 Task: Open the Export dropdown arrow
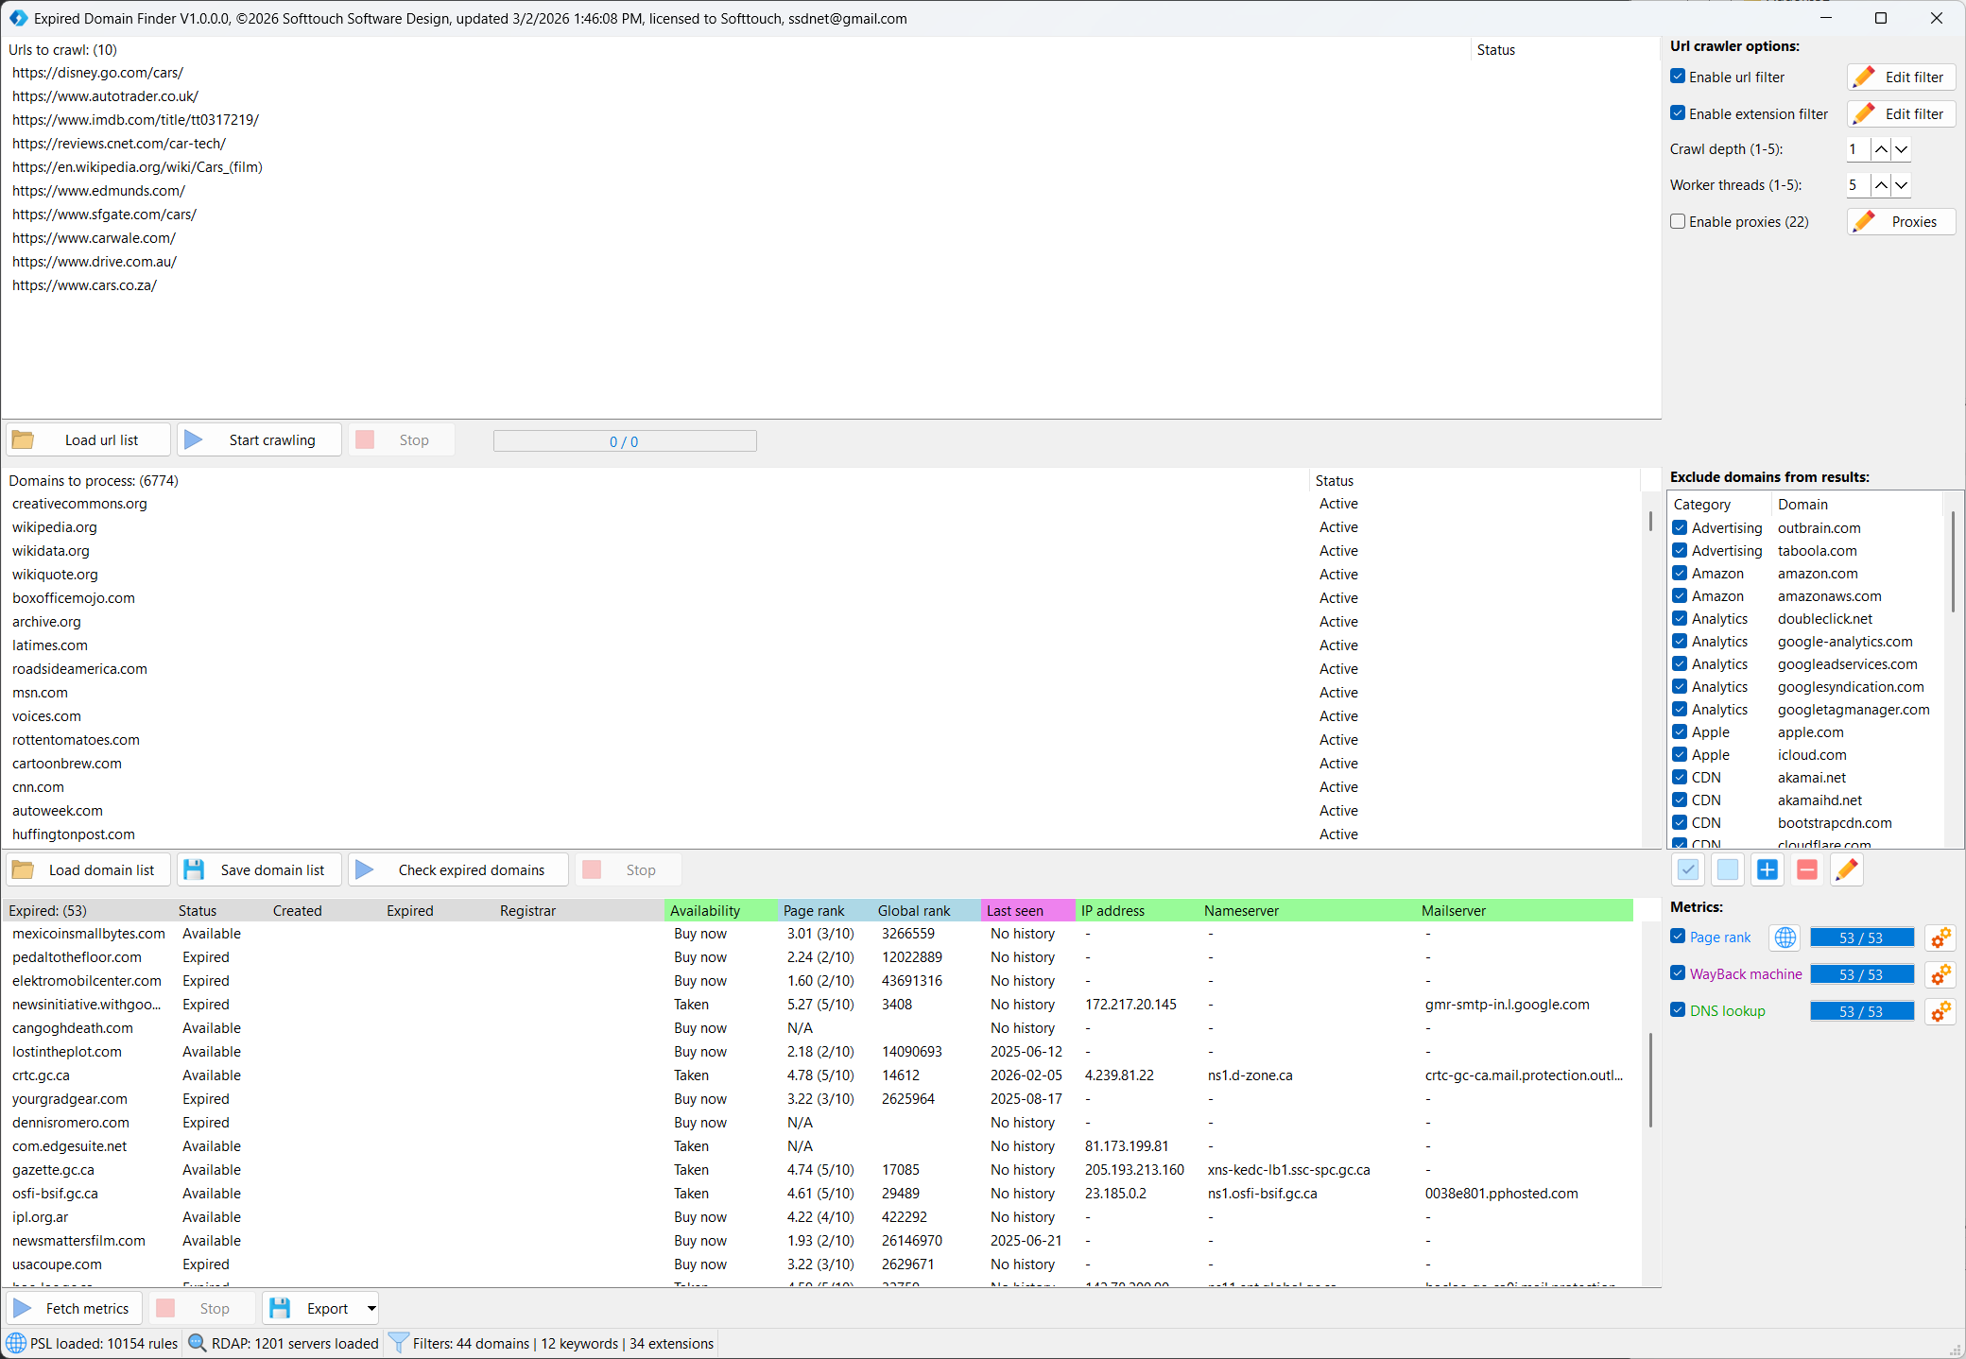tap(371, 1309)
